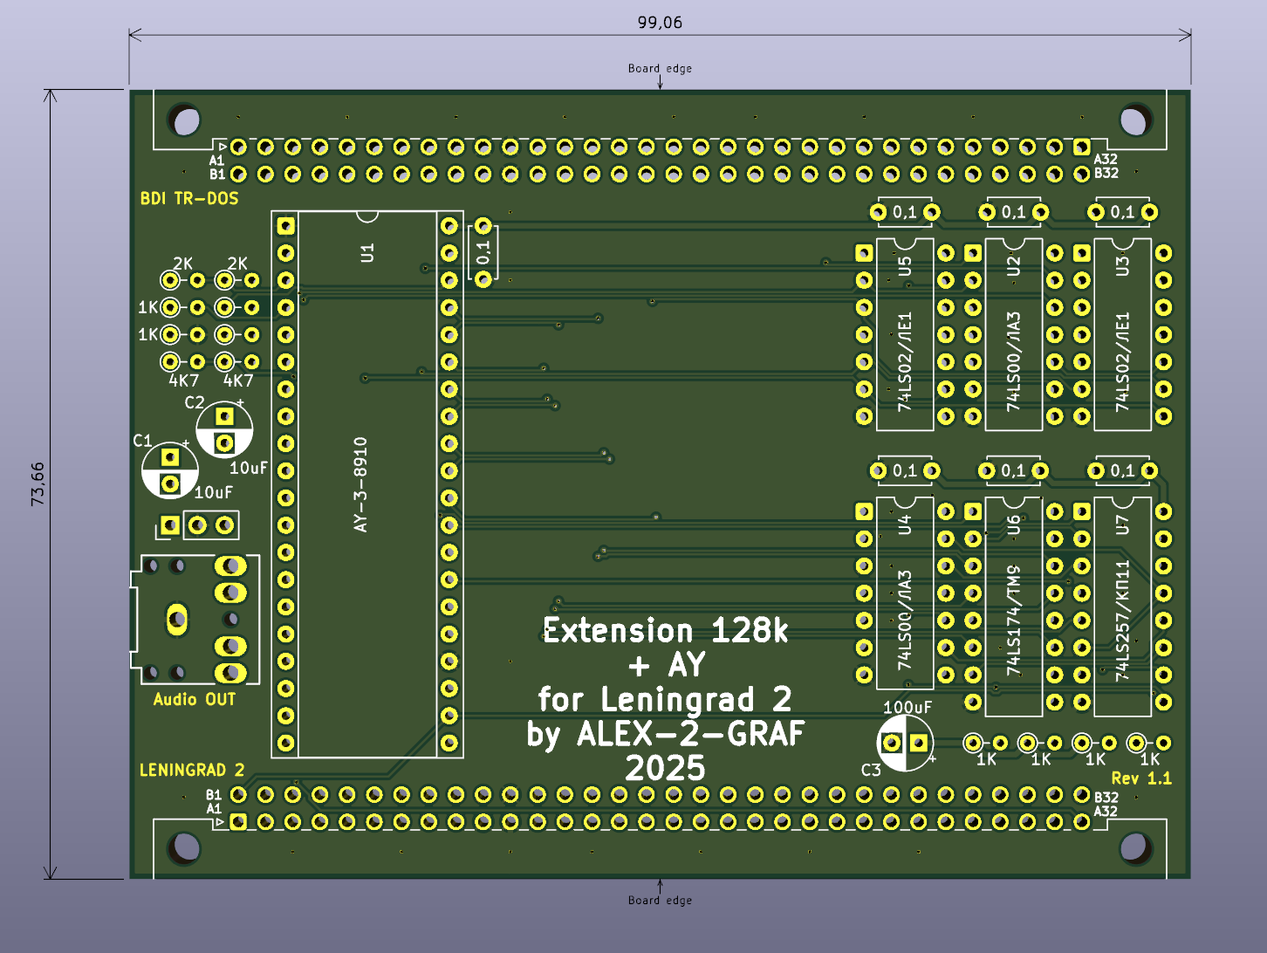Select the LENINGRAD 2 connector label

(x=192, y=770)
